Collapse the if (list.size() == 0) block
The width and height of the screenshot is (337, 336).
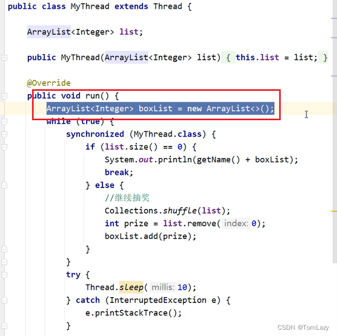coord(4,147)
